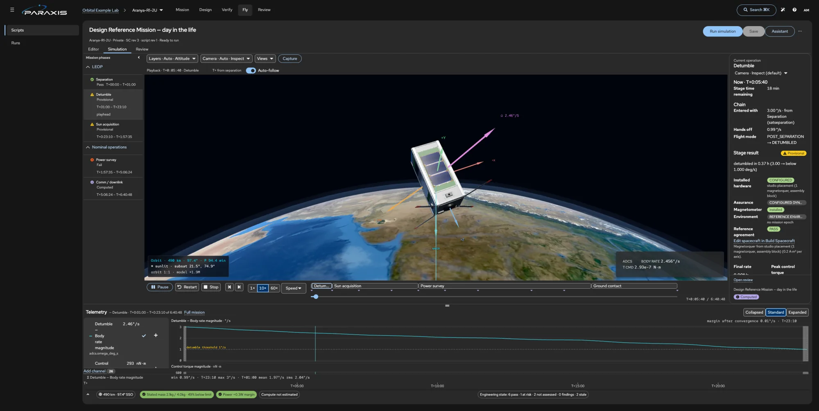This screenshot has height=411, width=819.
Task: Open the help question mark icon
Action: click(794, 10)
